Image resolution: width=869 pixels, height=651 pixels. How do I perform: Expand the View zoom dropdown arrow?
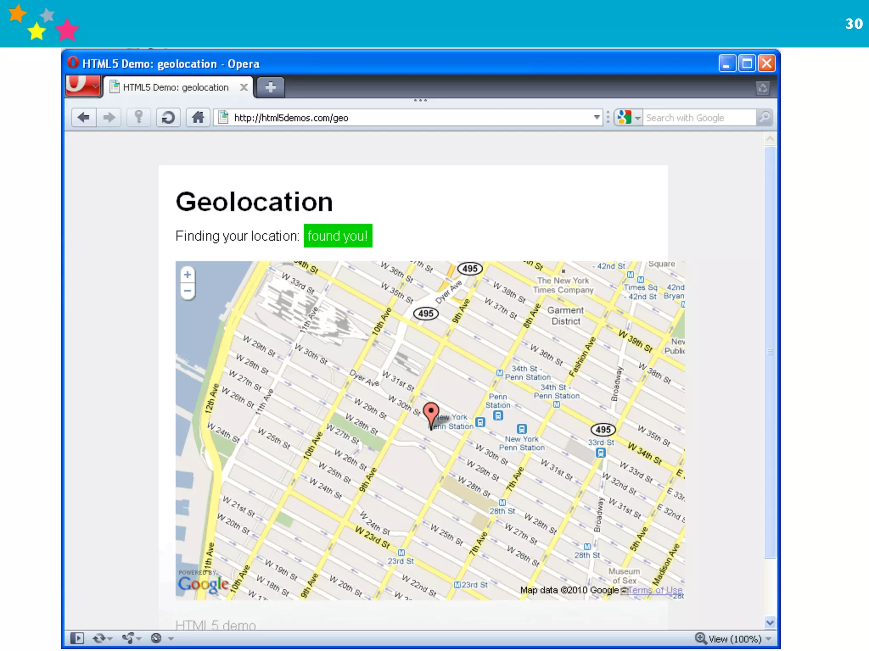tap(768, 639)
